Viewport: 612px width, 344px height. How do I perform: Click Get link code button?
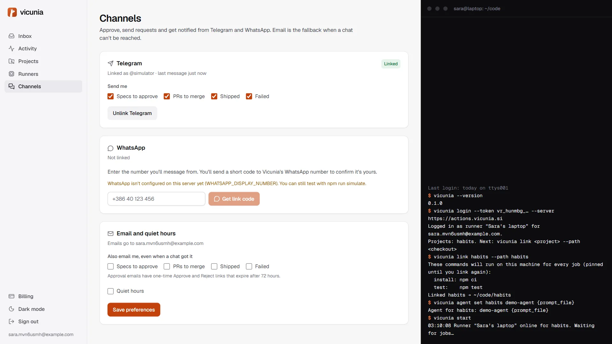pyautogui.click(x=234, y=199)
